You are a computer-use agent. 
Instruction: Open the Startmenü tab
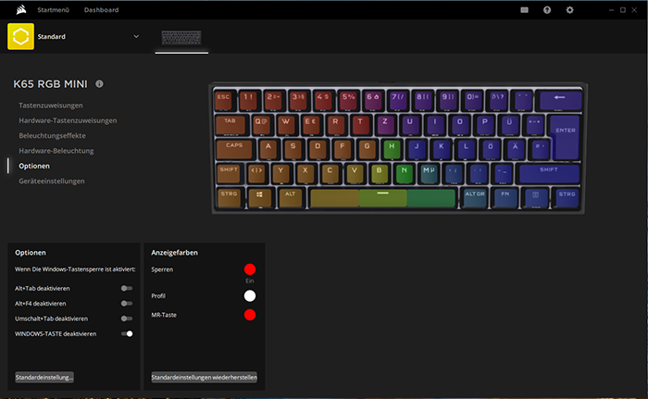(54, 10)
